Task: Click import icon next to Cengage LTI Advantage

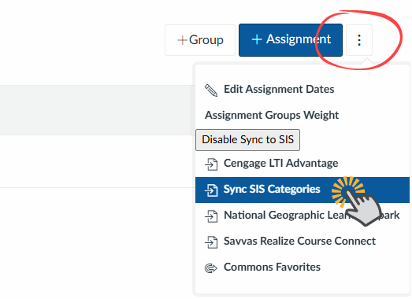Action: coord(211,164)
